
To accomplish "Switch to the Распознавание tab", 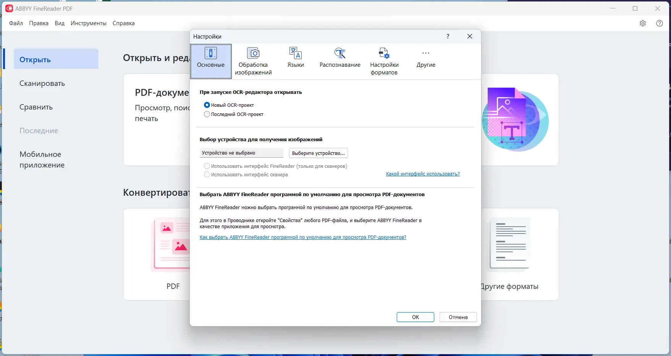I will 340,58.
